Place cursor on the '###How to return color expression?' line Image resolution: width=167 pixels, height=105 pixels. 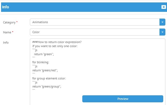pyautogui.click(x=57, y=42)
